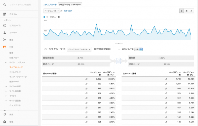198x126 pixels.
Task: Open link icon in row with 515 pageviews
Action: click(86, 89)
